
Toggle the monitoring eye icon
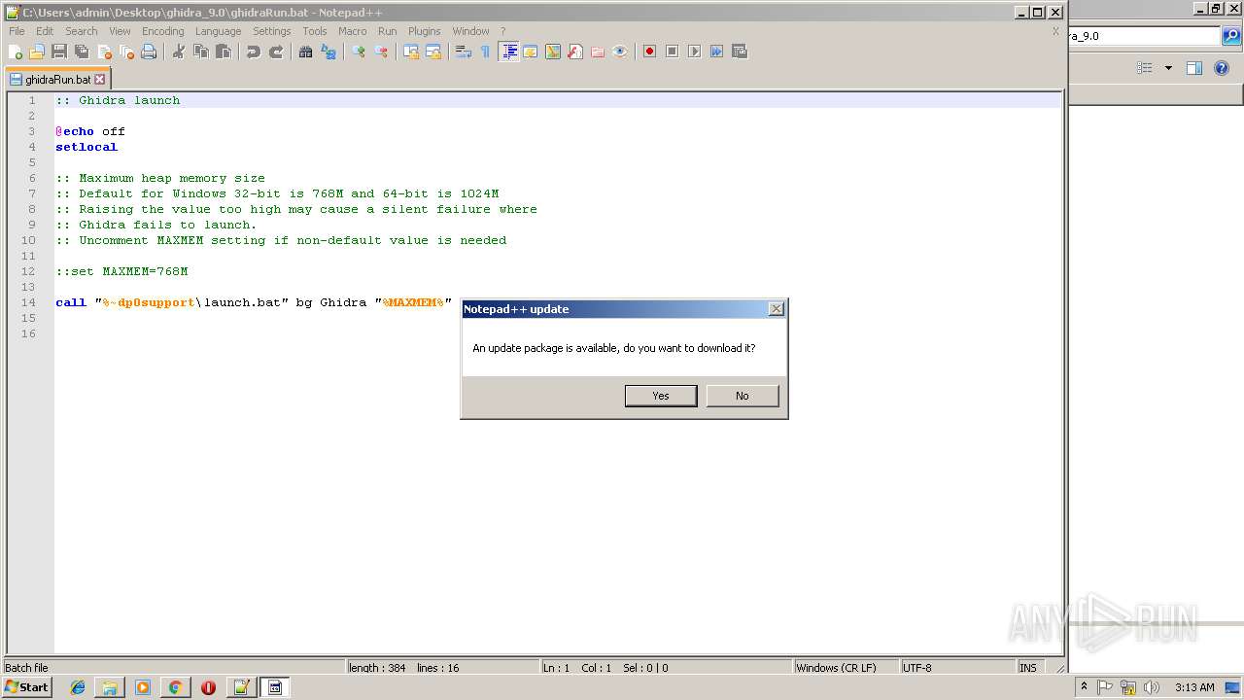click(x=620, y=52)
